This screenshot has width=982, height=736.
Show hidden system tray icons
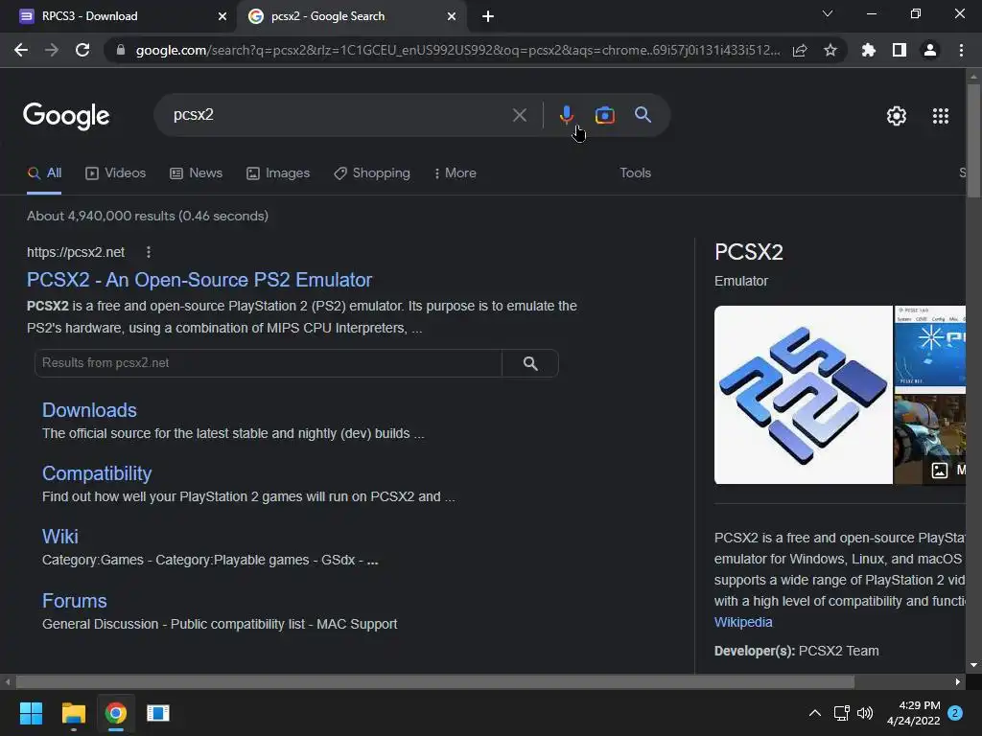pyautogui.click(x=814, y=713)
